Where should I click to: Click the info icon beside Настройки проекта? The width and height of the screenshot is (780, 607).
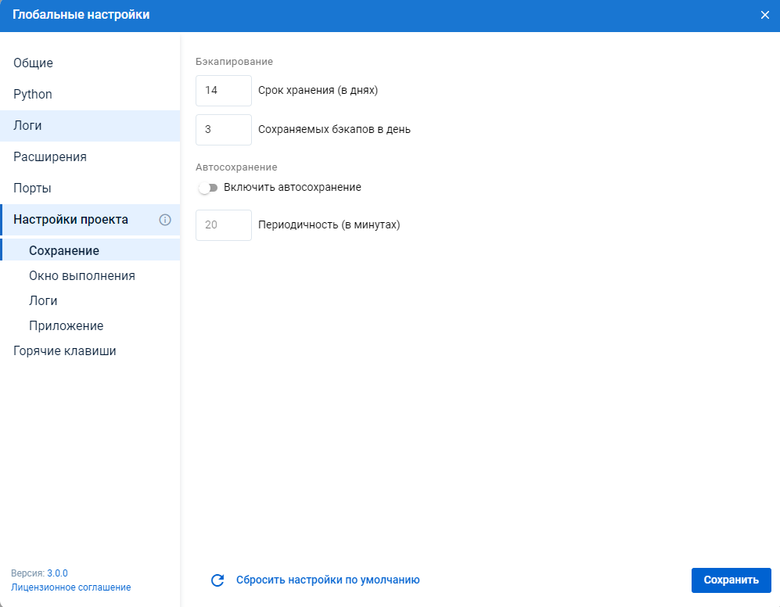(x=164, y=220)
